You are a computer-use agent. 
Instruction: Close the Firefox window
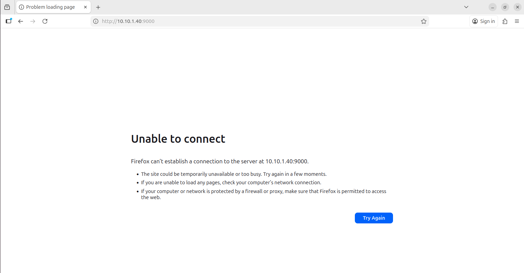coord(517,7)
